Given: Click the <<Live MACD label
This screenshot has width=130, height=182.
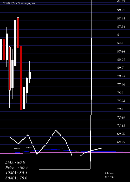Looking at the screenshot, I should (109, 175).
